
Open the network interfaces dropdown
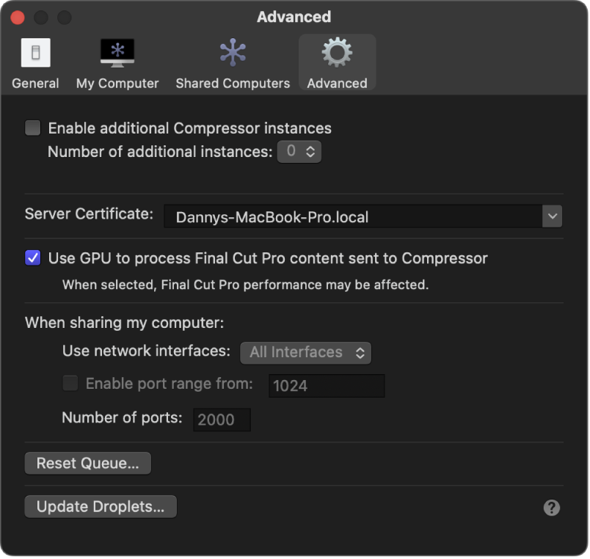(305, 353)
